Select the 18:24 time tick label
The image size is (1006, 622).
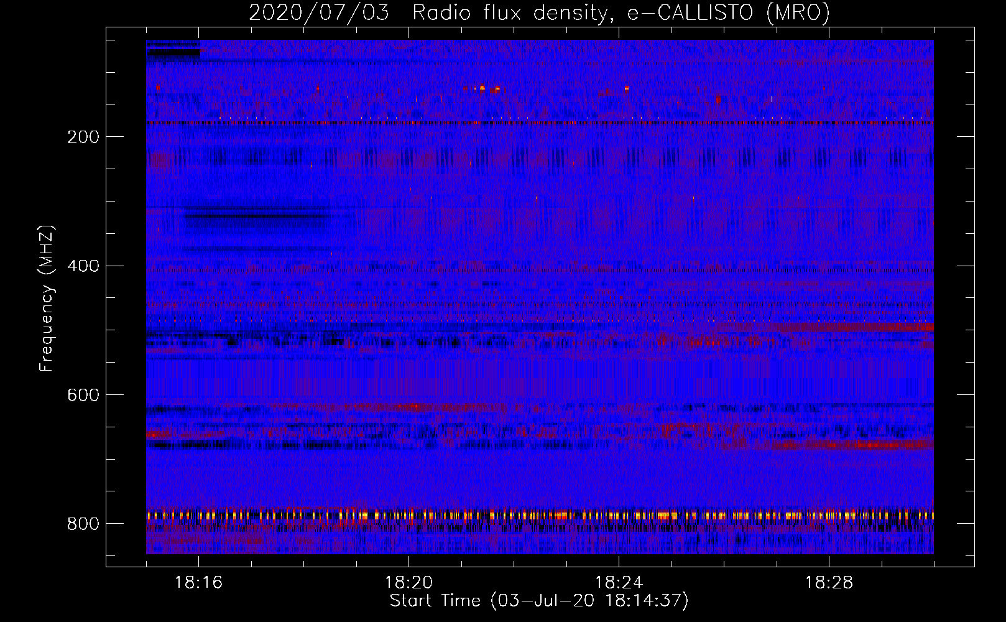[619, 582]
